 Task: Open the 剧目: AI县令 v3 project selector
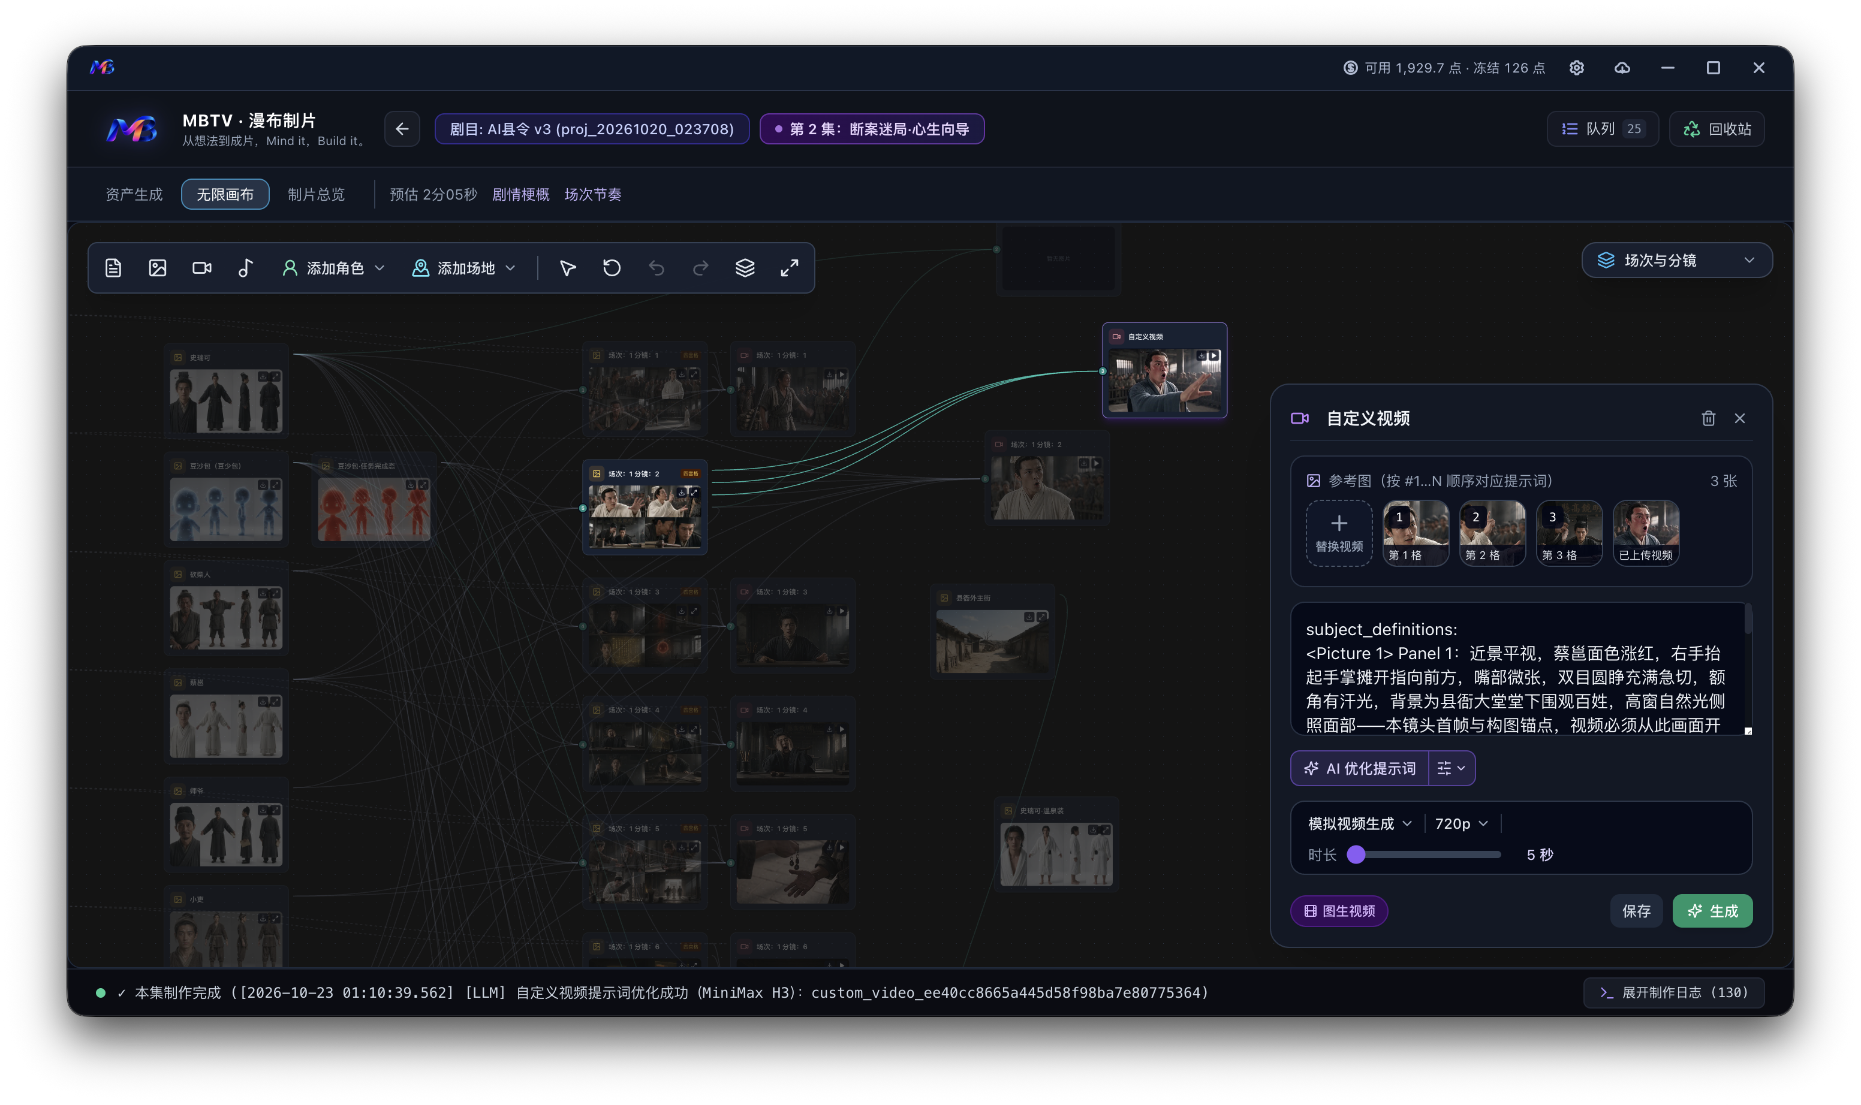tap(592, 129)
